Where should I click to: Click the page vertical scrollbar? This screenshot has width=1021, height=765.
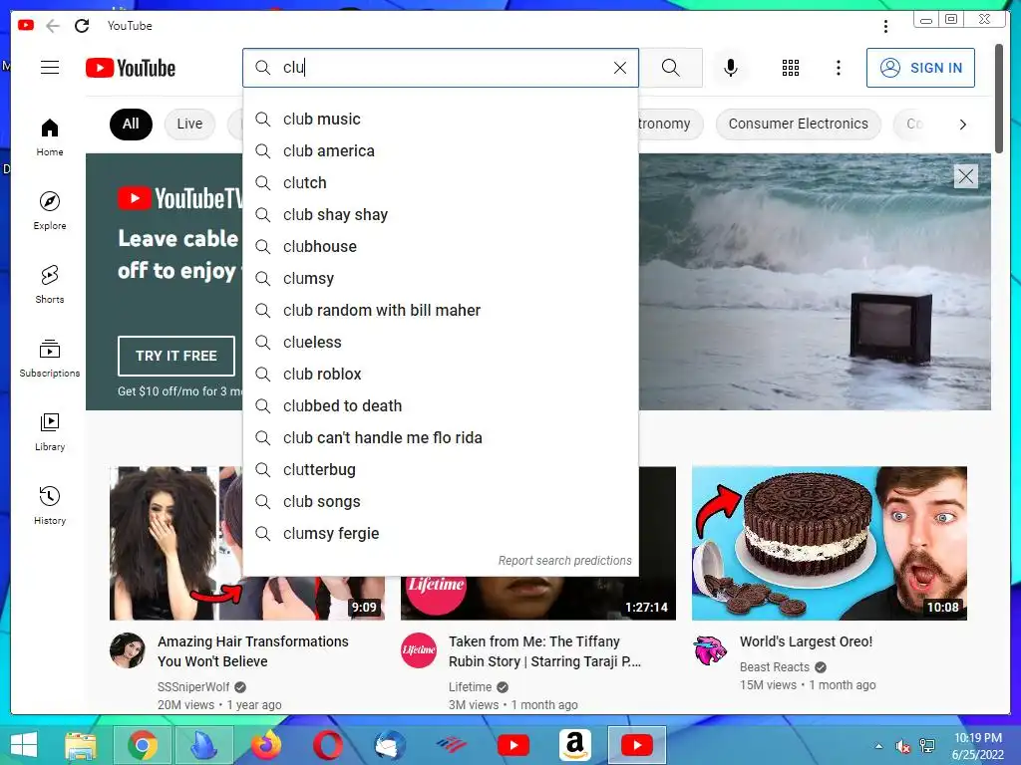[x=999, y=98]
